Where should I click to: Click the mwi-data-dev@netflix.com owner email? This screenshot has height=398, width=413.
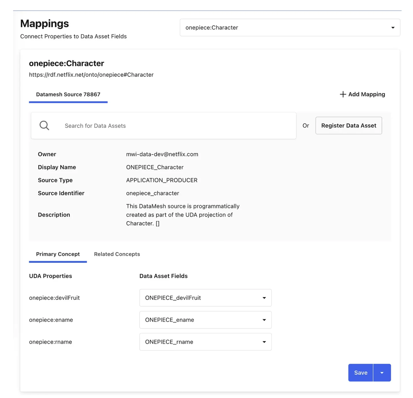tap(162, 154)
